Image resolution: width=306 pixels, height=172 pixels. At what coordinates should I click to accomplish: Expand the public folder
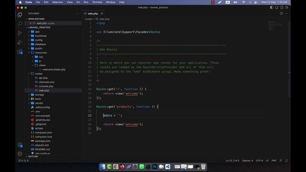(x=38, y=48)
